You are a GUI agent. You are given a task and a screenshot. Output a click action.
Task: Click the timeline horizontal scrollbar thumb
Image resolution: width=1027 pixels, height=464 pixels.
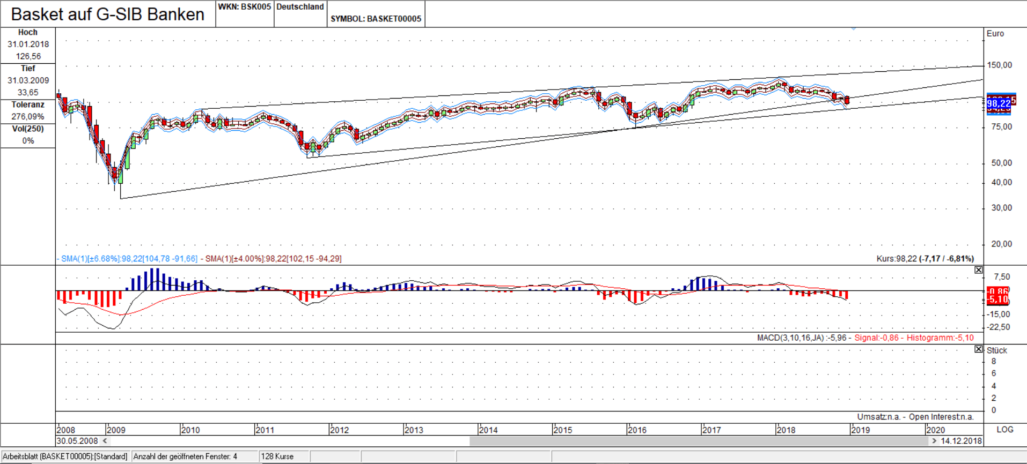[x=699, y=440]
